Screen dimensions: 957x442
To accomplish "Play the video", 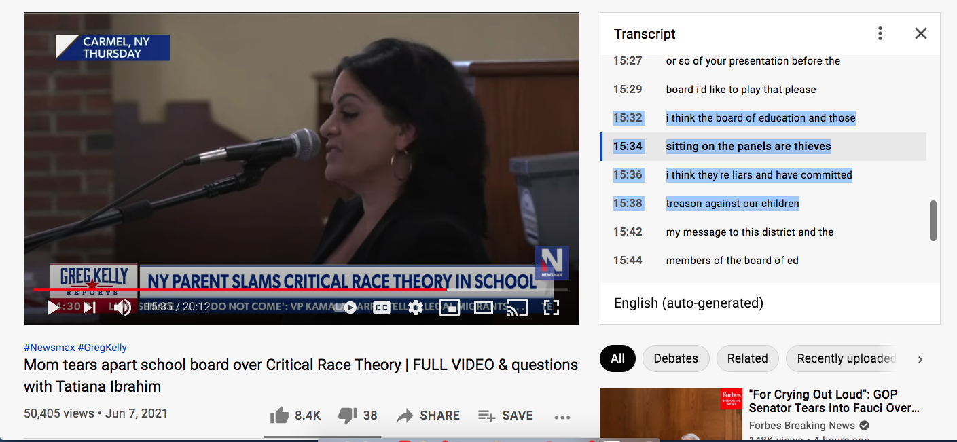I will pos(53,308).
